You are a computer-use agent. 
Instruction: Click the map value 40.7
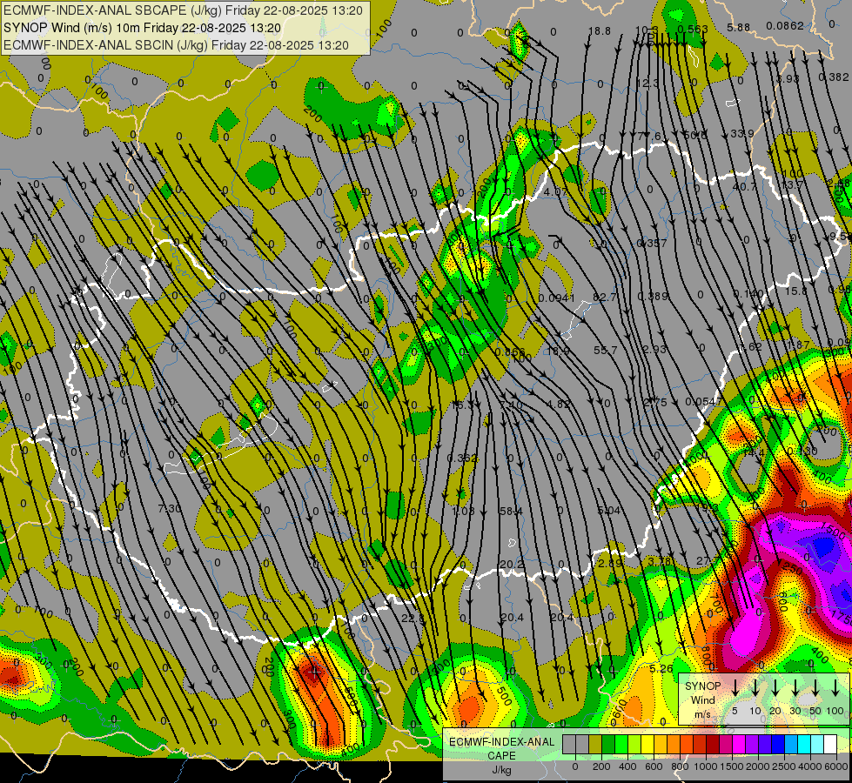click(744, 186)
